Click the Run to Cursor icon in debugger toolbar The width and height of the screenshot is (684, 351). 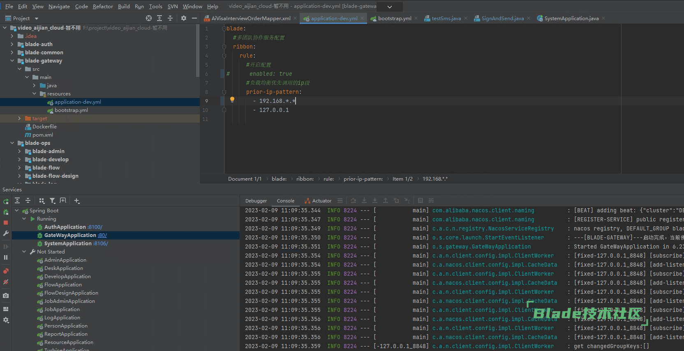point(407,200)
